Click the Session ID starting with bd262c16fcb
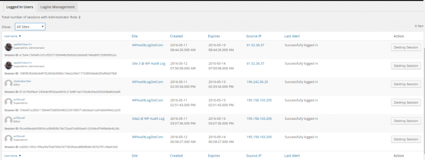Screen dimensions: 425x160 pyautogui.click(x=68, y=147)
